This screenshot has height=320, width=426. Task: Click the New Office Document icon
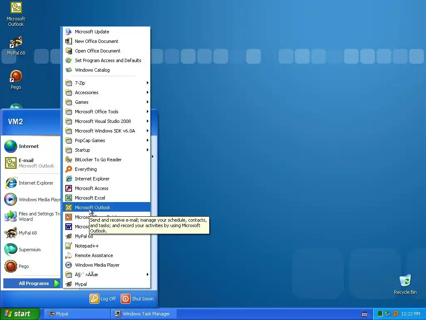(69, 41)
